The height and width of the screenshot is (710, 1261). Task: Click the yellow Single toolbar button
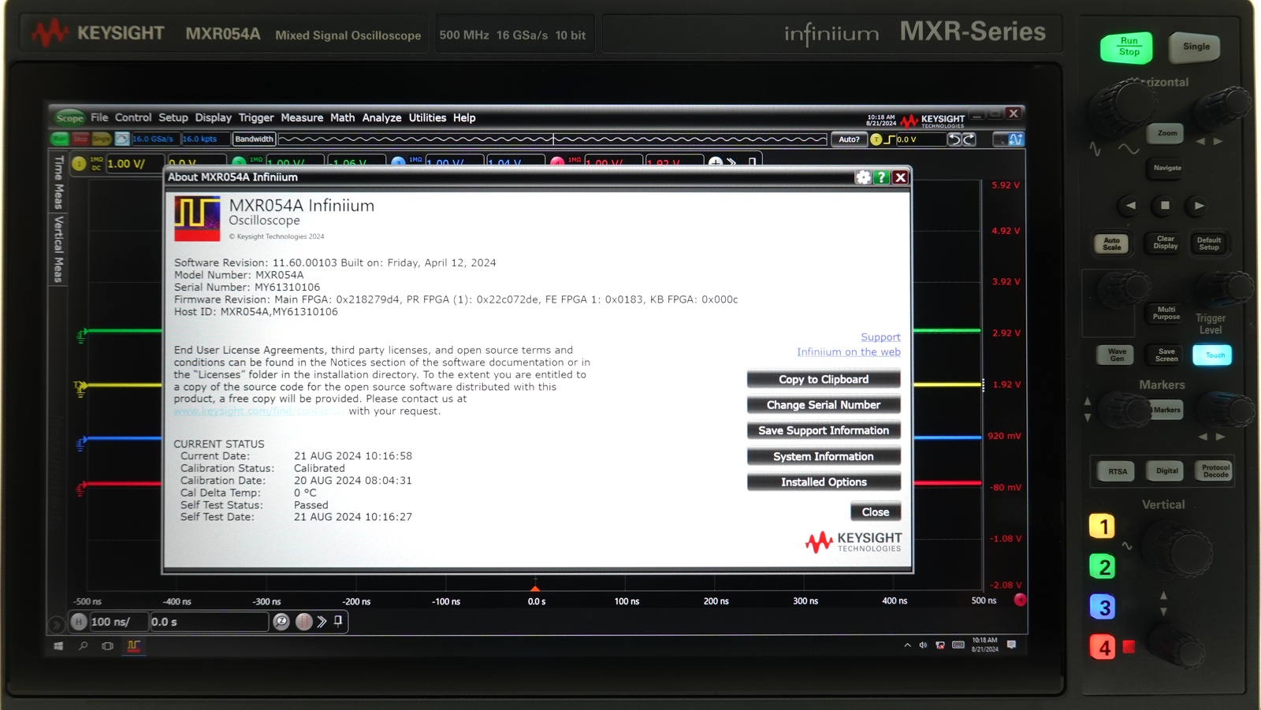pyautogui.click(x=101, y=139)
